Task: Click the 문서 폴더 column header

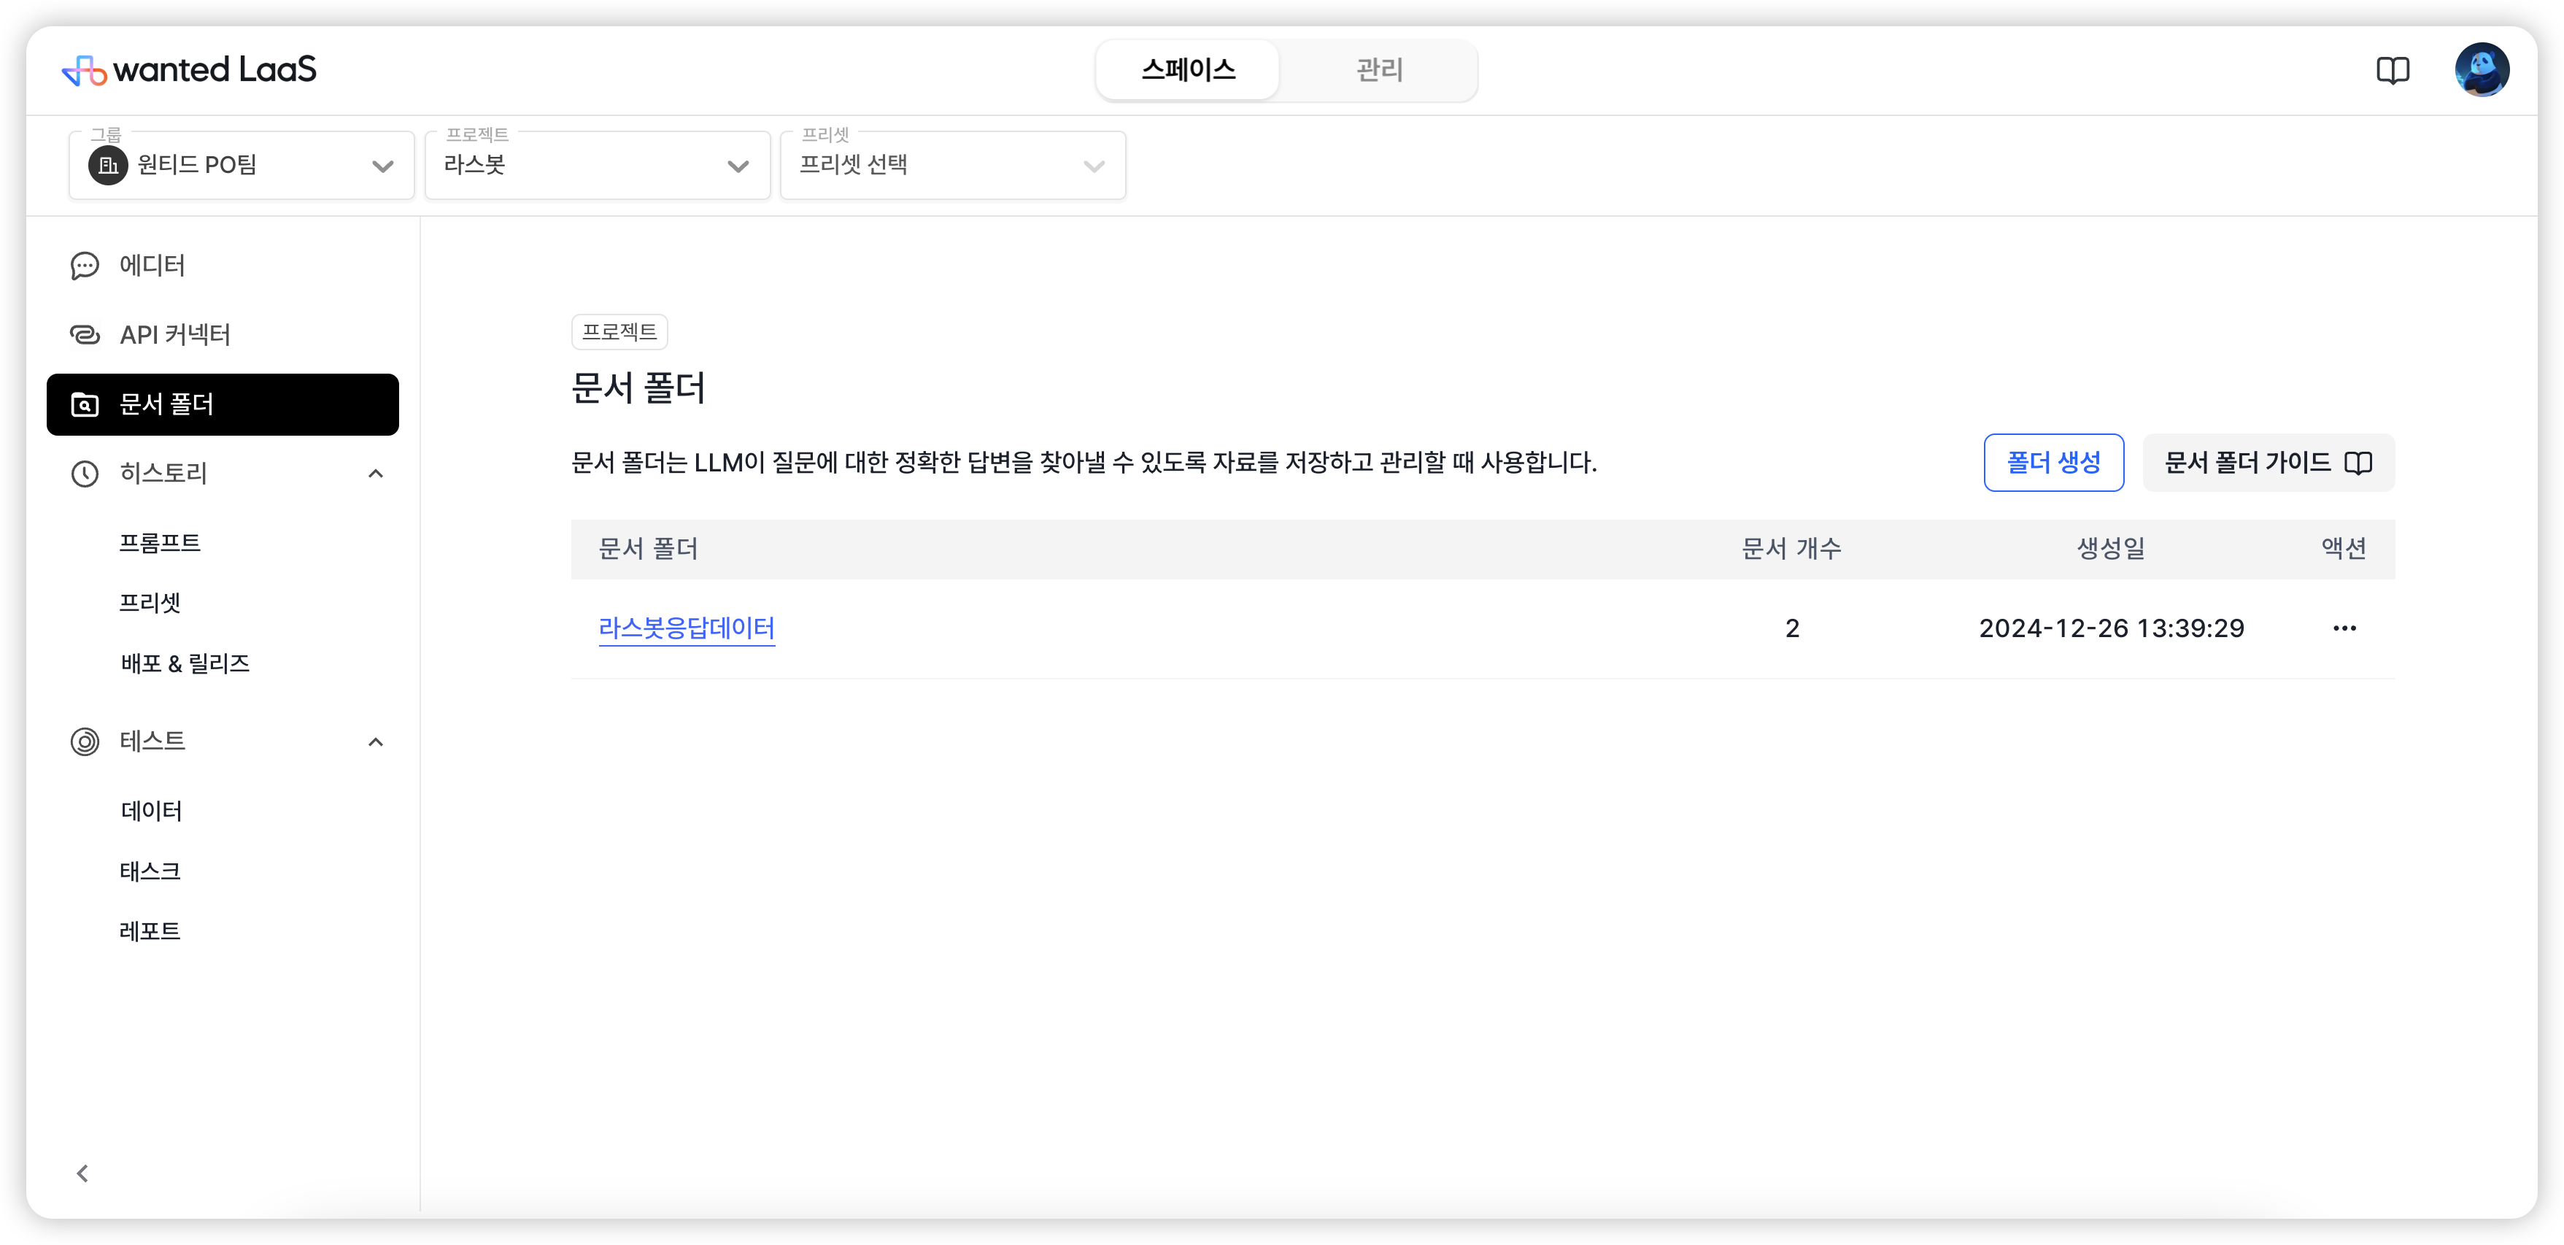Action: 648,548
